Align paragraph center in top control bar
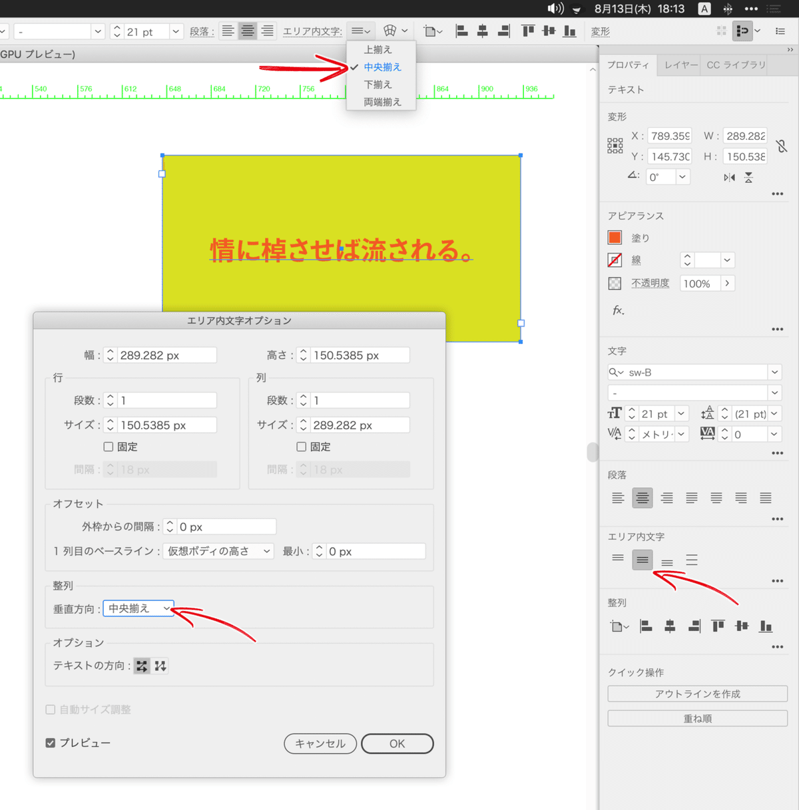This screenshot has width=799, height=810. coord(248,31)
